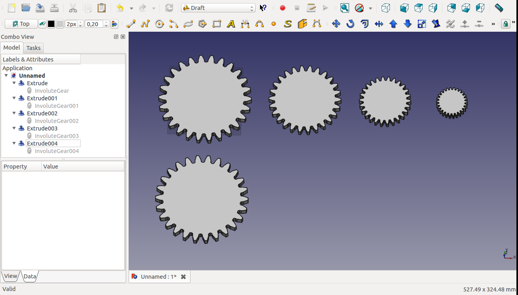Collapse the Unnamed document tree node
Image resolution: width=518 pixels, height=295 pixels.
(6, 76)
